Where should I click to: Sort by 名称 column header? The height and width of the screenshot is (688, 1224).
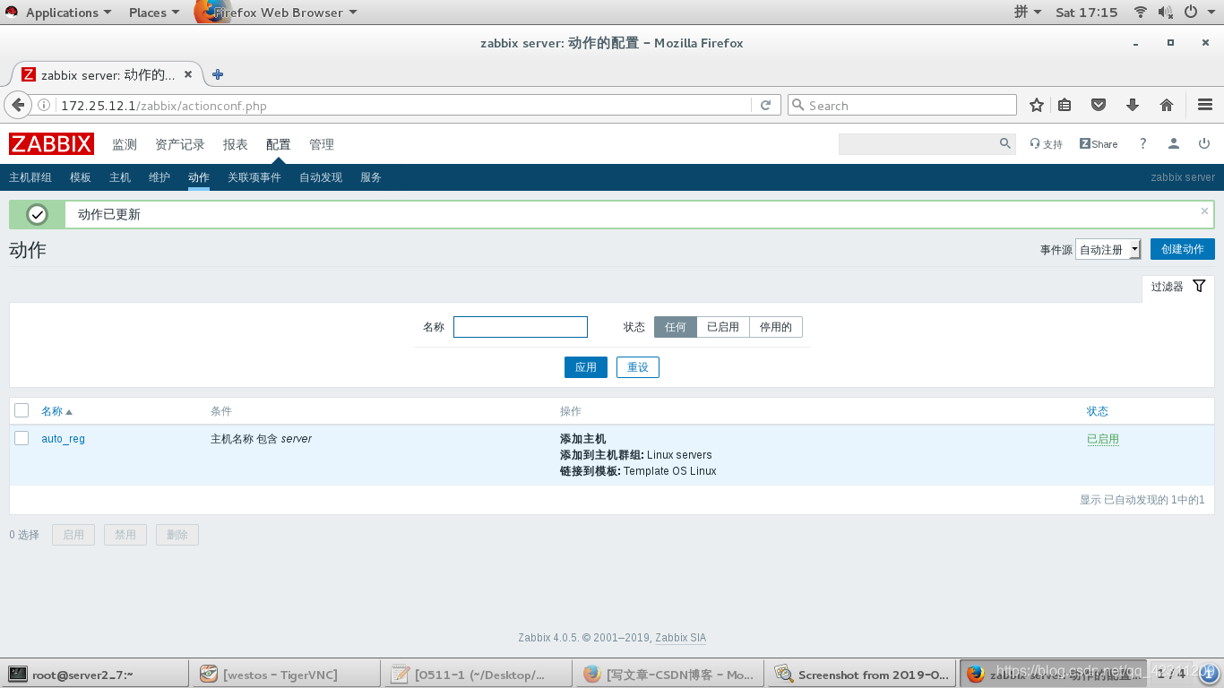coord(56,411)
